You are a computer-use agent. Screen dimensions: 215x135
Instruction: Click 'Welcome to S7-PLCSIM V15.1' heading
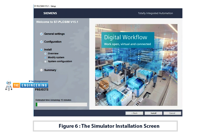point(57,22)
